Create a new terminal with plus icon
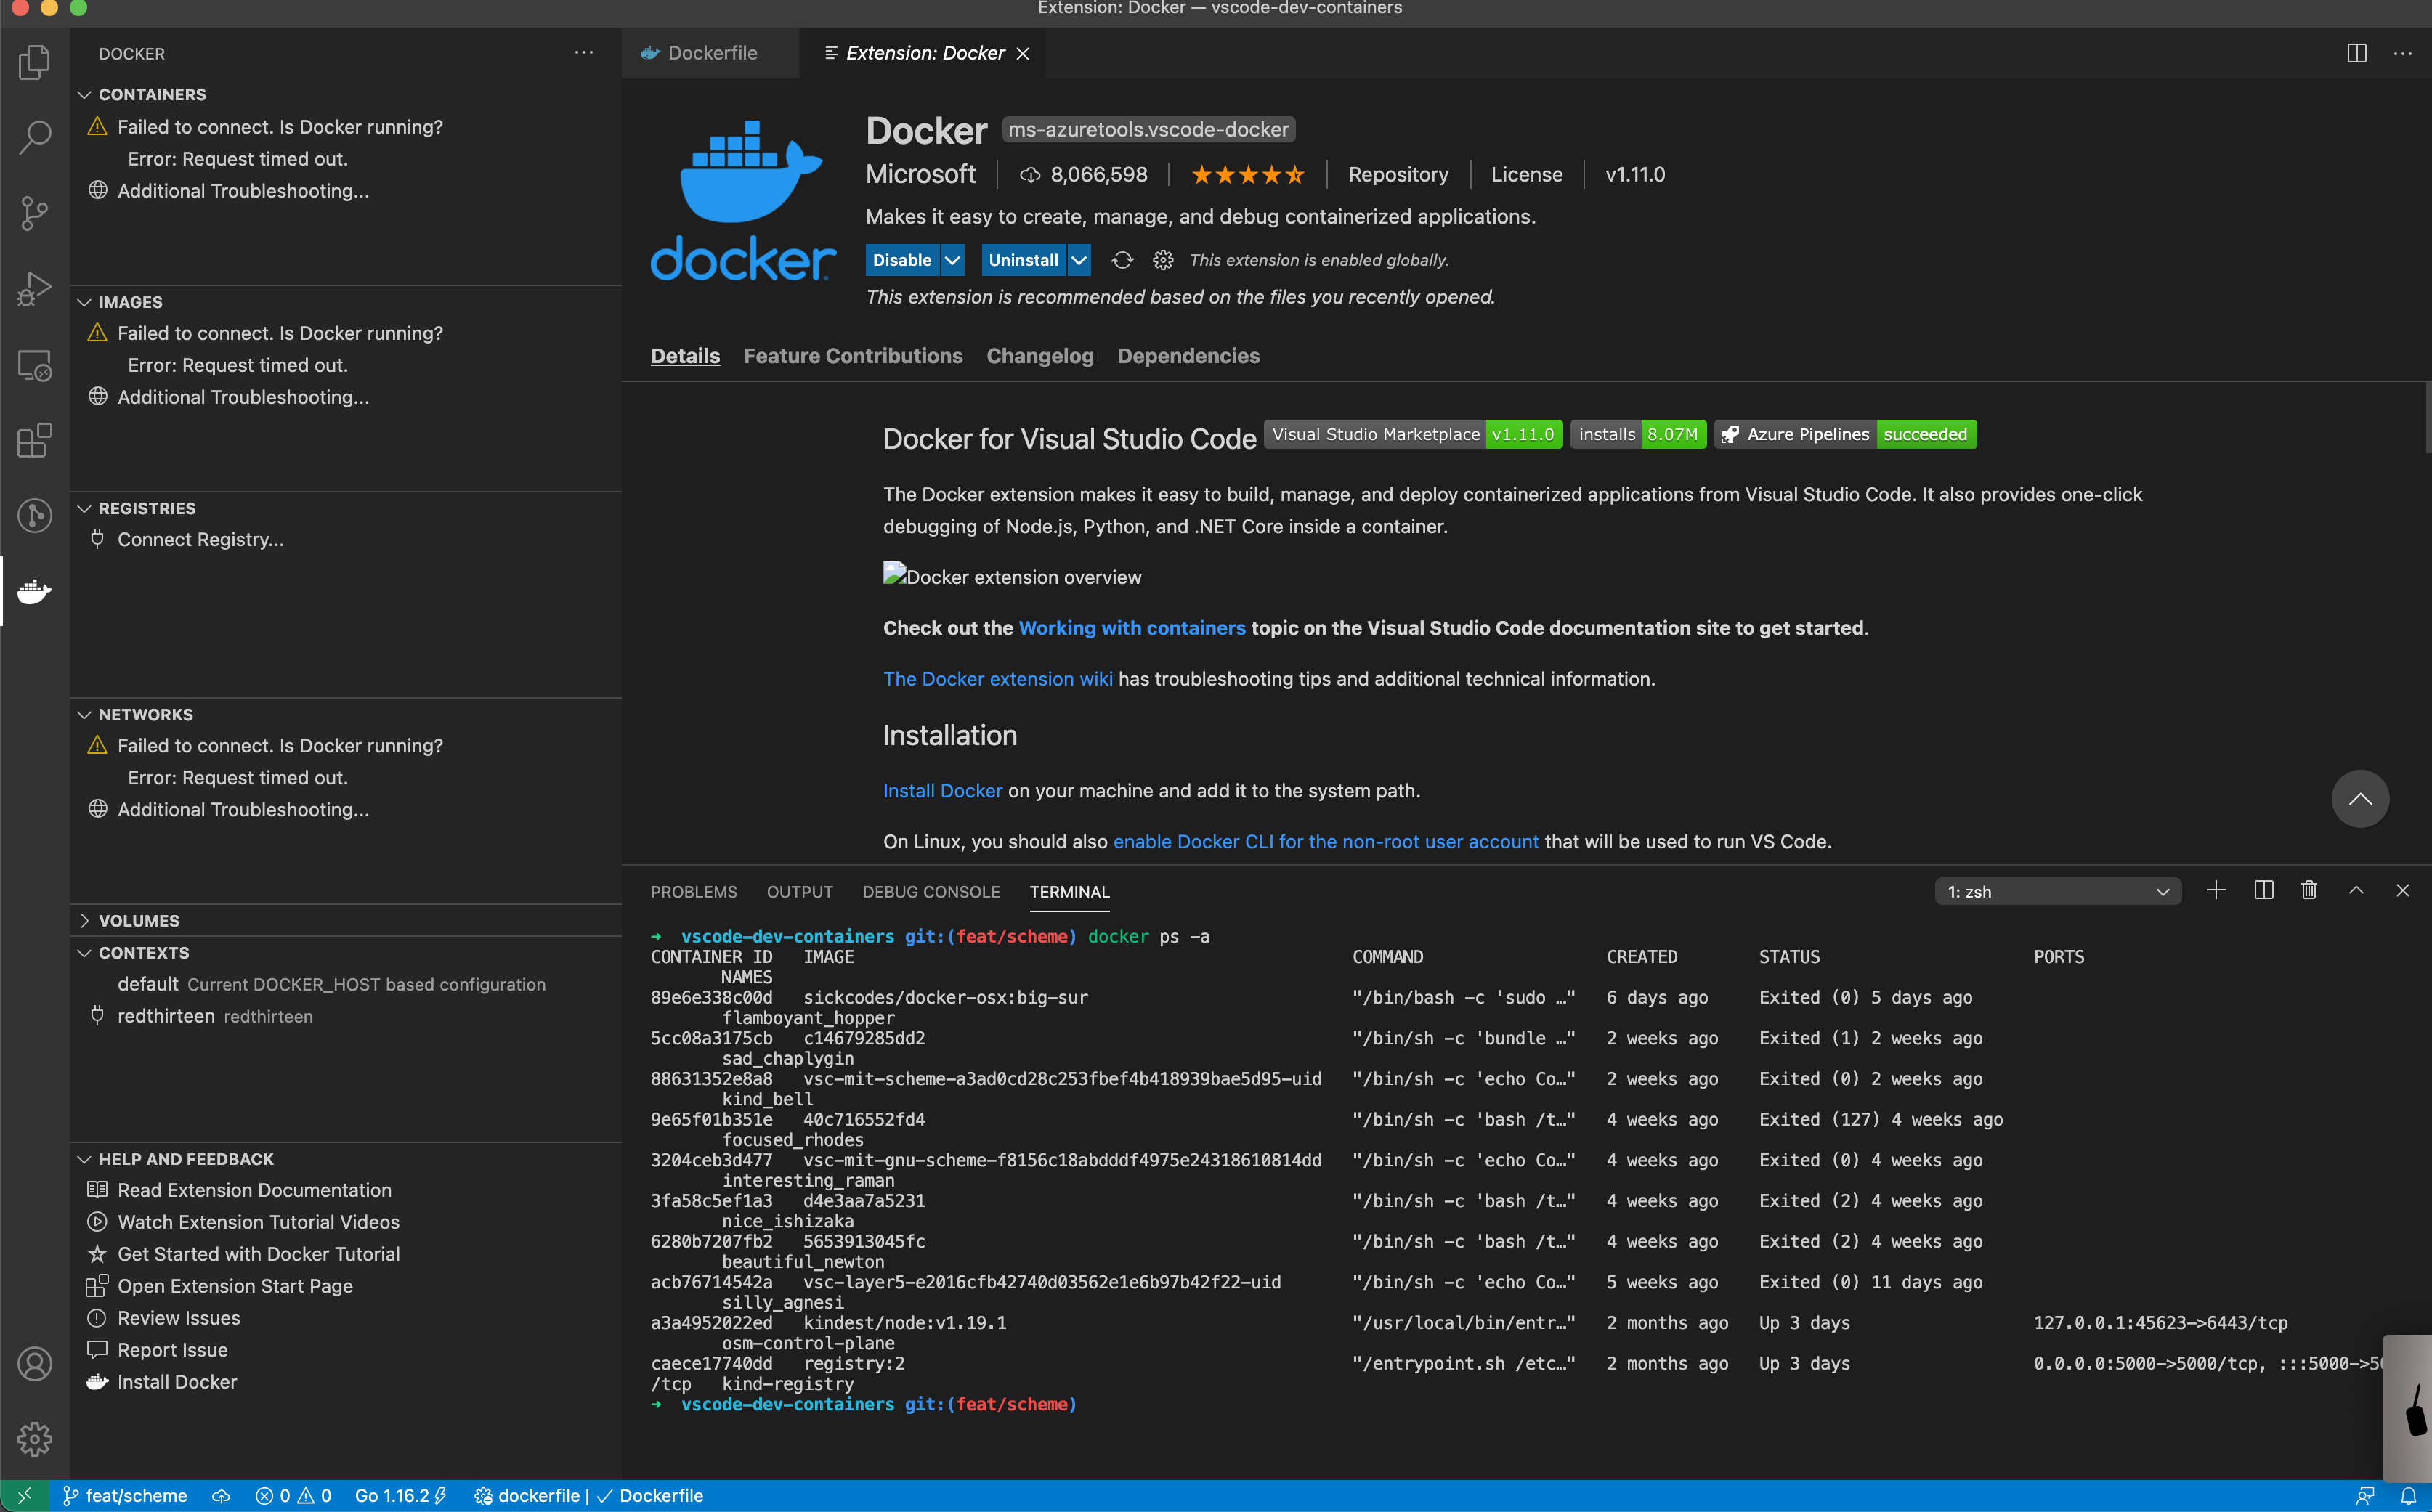The image size is (2432, 1512). coord(2216,890)
